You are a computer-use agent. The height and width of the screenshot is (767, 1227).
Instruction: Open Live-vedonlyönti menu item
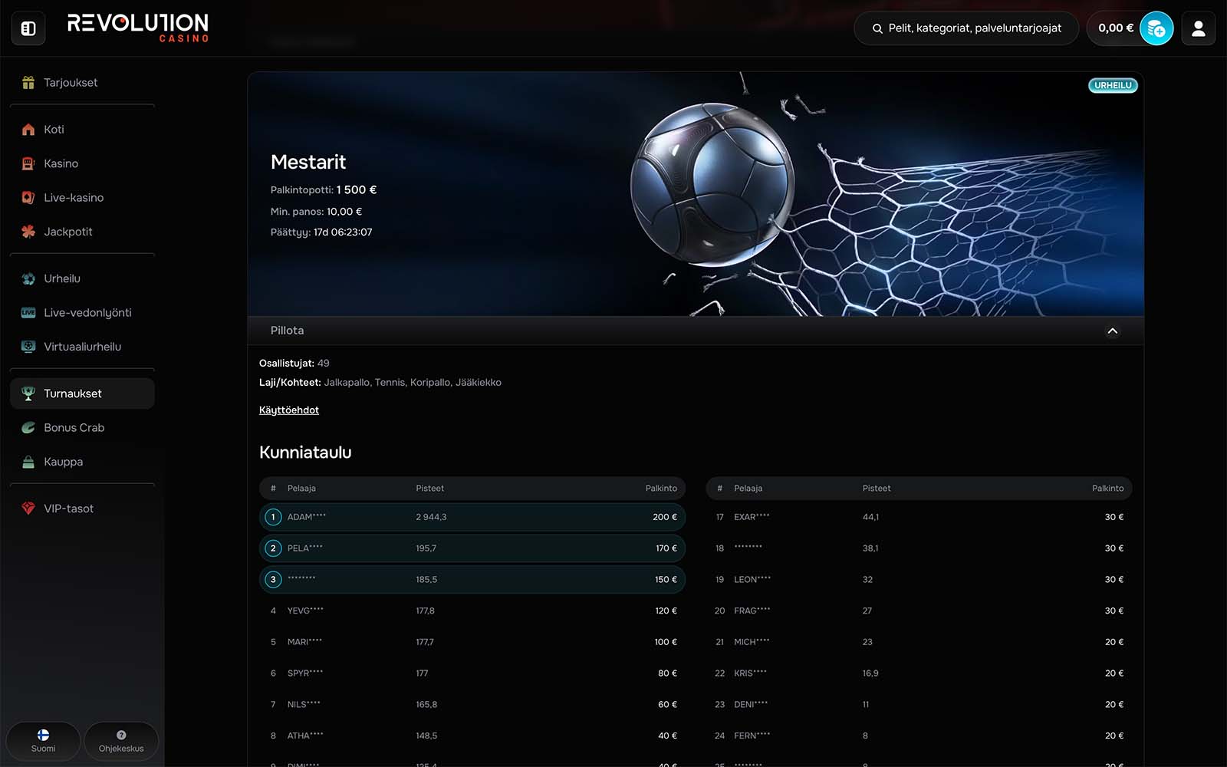click(87, 313)
